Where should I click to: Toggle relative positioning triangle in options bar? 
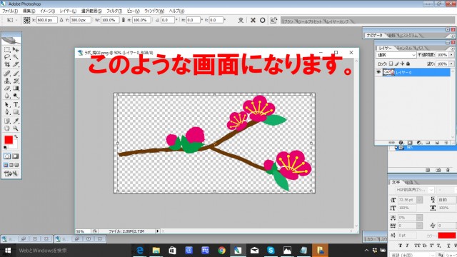click(x=61, y=20)
